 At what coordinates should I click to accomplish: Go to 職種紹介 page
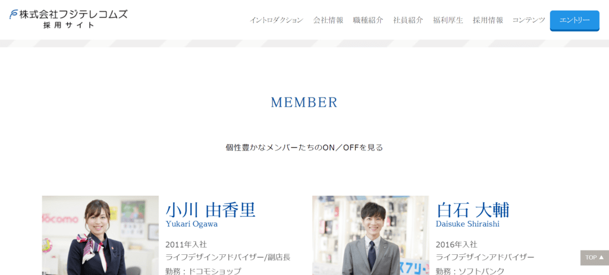[x=368, y=20]
